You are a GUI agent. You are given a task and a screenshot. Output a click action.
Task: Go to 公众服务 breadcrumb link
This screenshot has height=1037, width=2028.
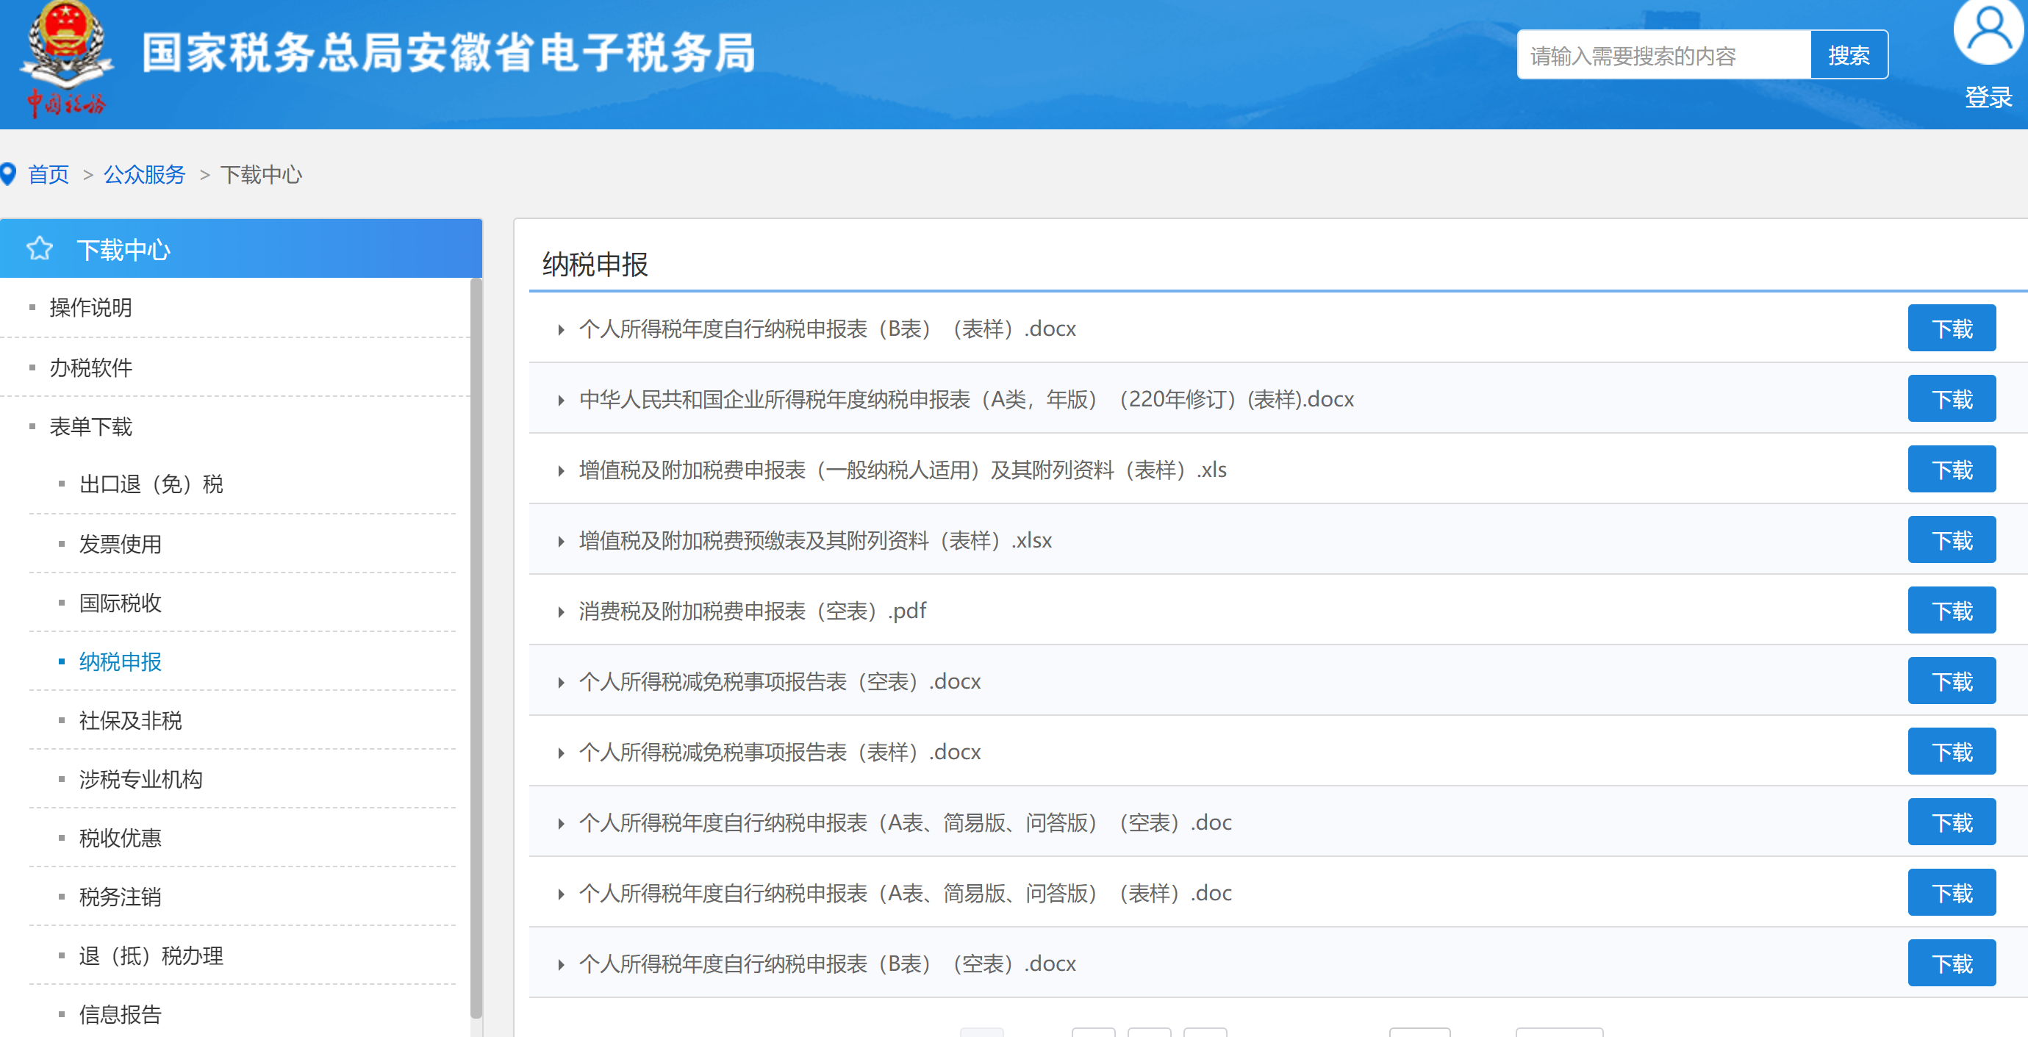144,174
